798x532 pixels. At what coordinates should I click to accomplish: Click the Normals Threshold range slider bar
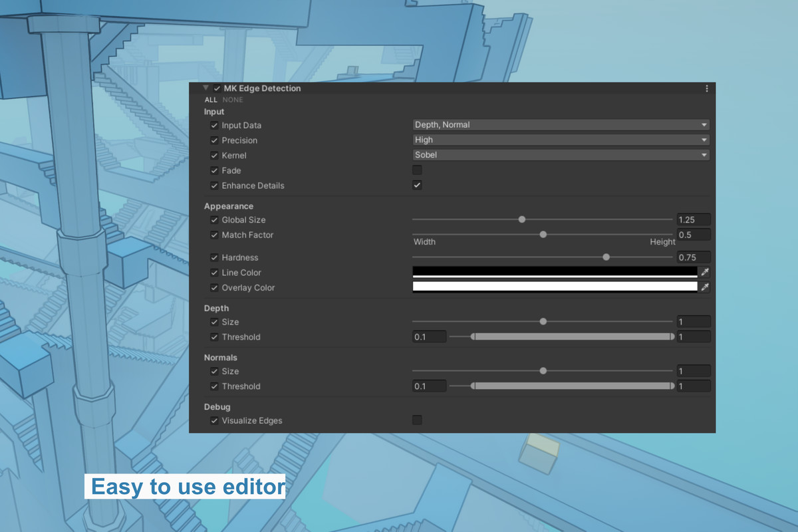tap(573, 386)
